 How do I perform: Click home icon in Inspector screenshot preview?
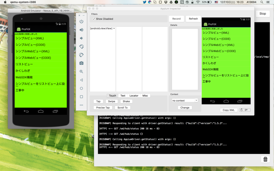coord(226,101)
